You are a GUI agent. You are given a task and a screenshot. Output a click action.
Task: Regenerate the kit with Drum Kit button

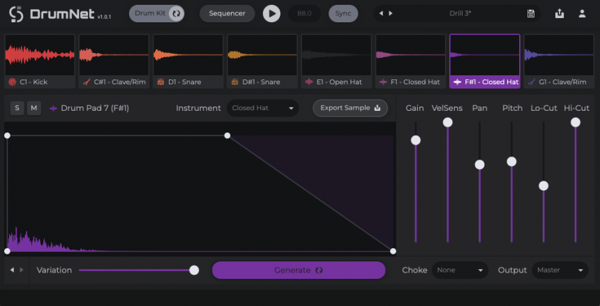pos(156,13)
